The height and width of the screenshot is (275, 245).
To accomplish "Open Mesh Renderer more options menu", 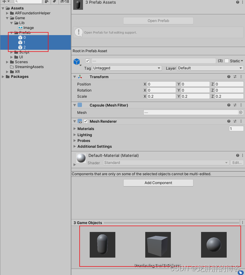I will tap(241, 121).
